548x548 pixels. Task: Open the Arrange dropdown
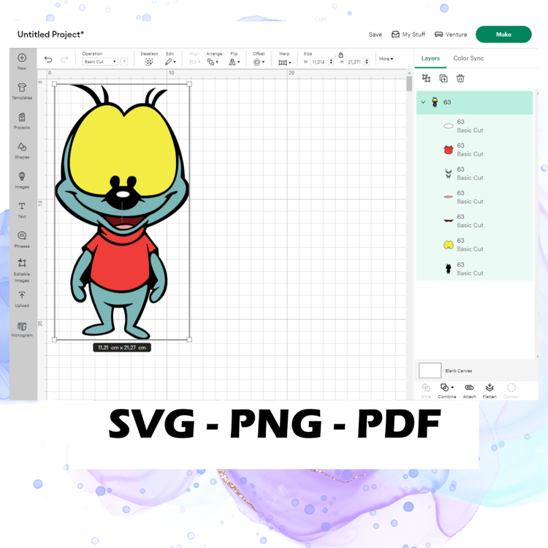pyautogui.click(x=213, y=62)
